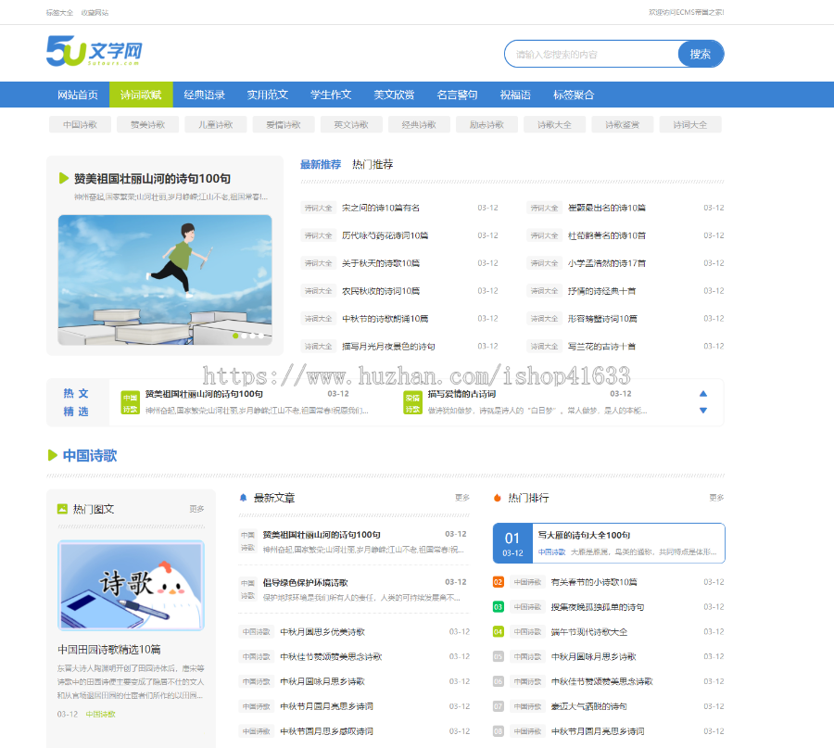Select the 诗歌大全 subcategory pill

click(x=554, y=124)
